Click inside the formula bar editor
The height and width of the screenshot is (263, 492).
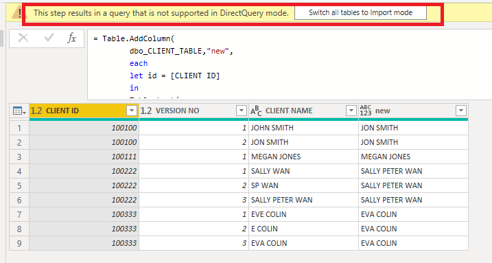tap(290, 65)
